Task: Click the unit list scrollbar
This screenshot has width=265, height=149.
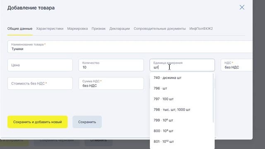Action: click(213, 98)
